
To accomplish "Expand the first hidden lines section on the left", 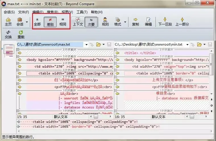I will click(x=18, y=50).
